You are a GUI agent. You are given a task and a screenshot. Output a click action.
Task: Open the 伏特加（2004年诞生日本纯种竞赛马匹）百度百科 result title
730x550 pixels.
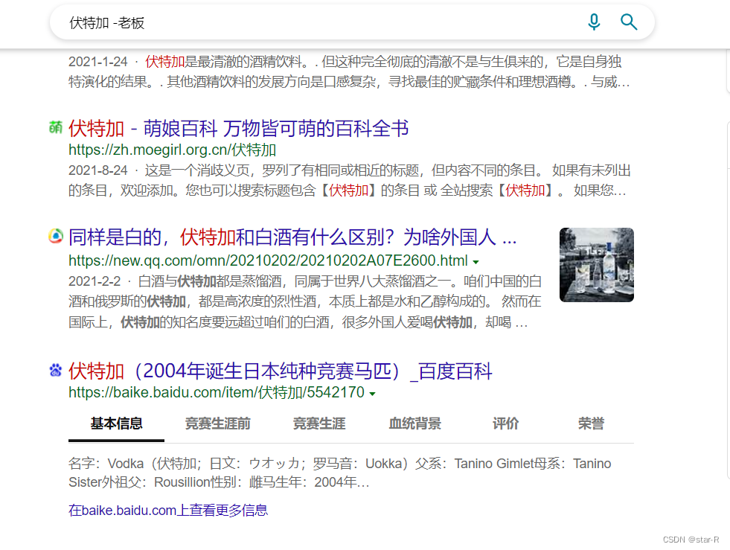point(281,371)
